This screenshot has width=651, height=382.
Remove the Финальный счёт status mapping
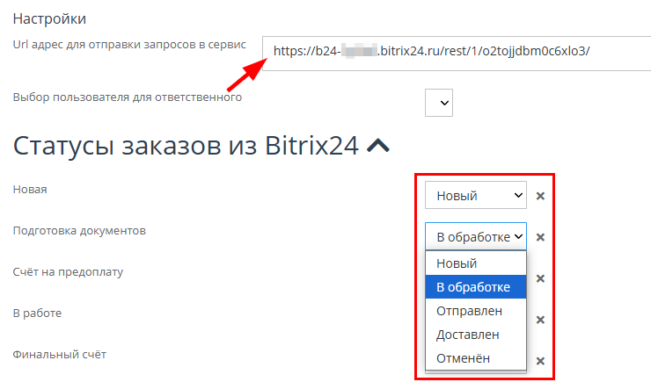(x=540, y=361)
